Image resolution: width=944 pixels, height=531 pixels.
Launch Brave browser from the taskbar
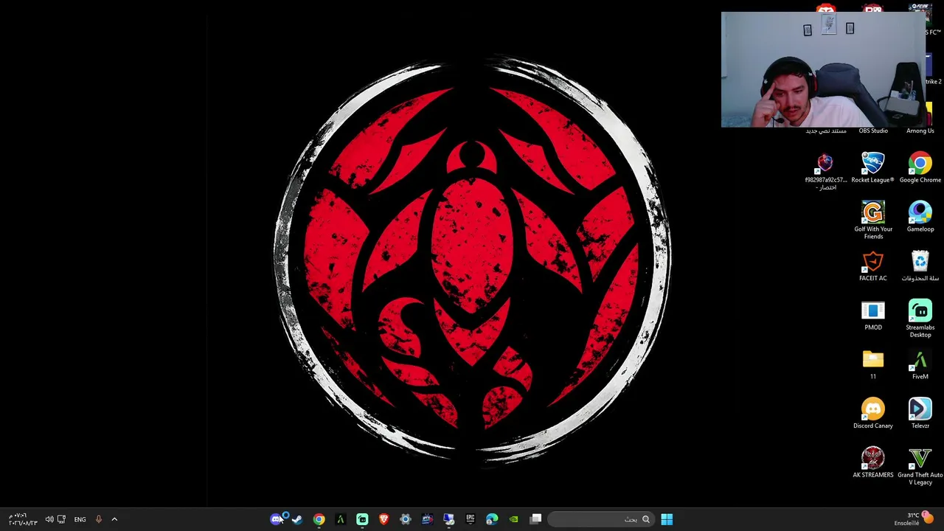click(383, 519)
